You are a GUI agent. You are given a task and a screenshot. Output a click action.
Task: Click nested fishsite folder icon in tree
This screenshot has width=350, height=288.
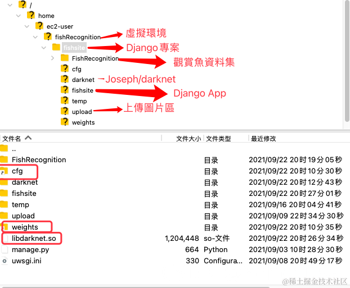point(65,90)
